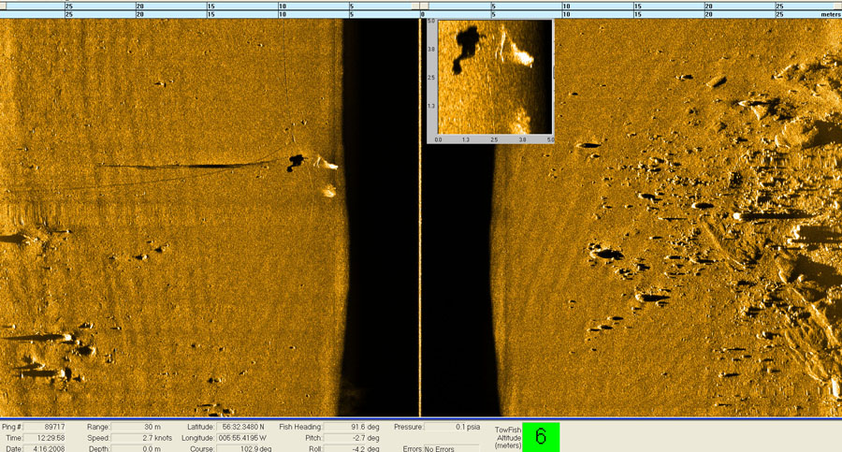Click the Depth value field
Screen dimensions: 842x452
[x=142, y=448]
